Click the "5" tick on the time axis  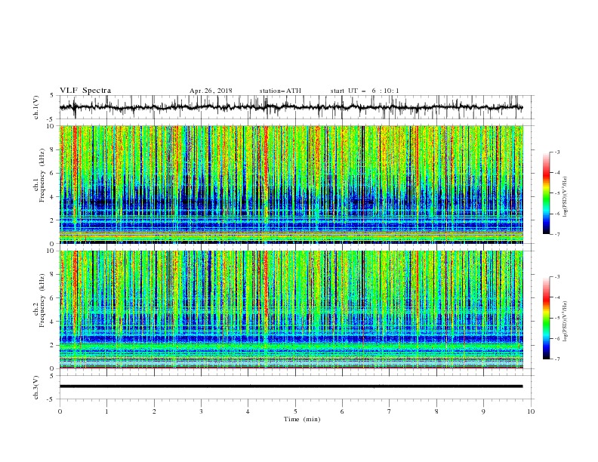pyautogui.click(x=295, y=411)
